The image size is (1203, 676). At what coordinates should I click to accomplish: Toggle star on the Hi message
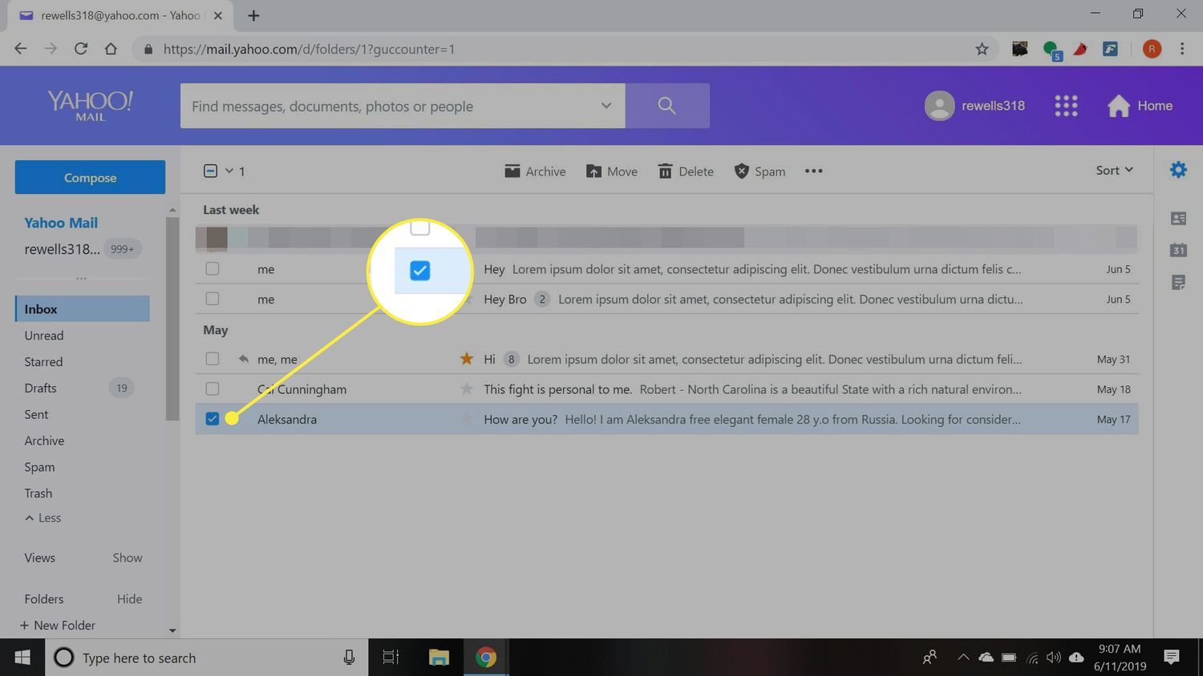[467, 359]
